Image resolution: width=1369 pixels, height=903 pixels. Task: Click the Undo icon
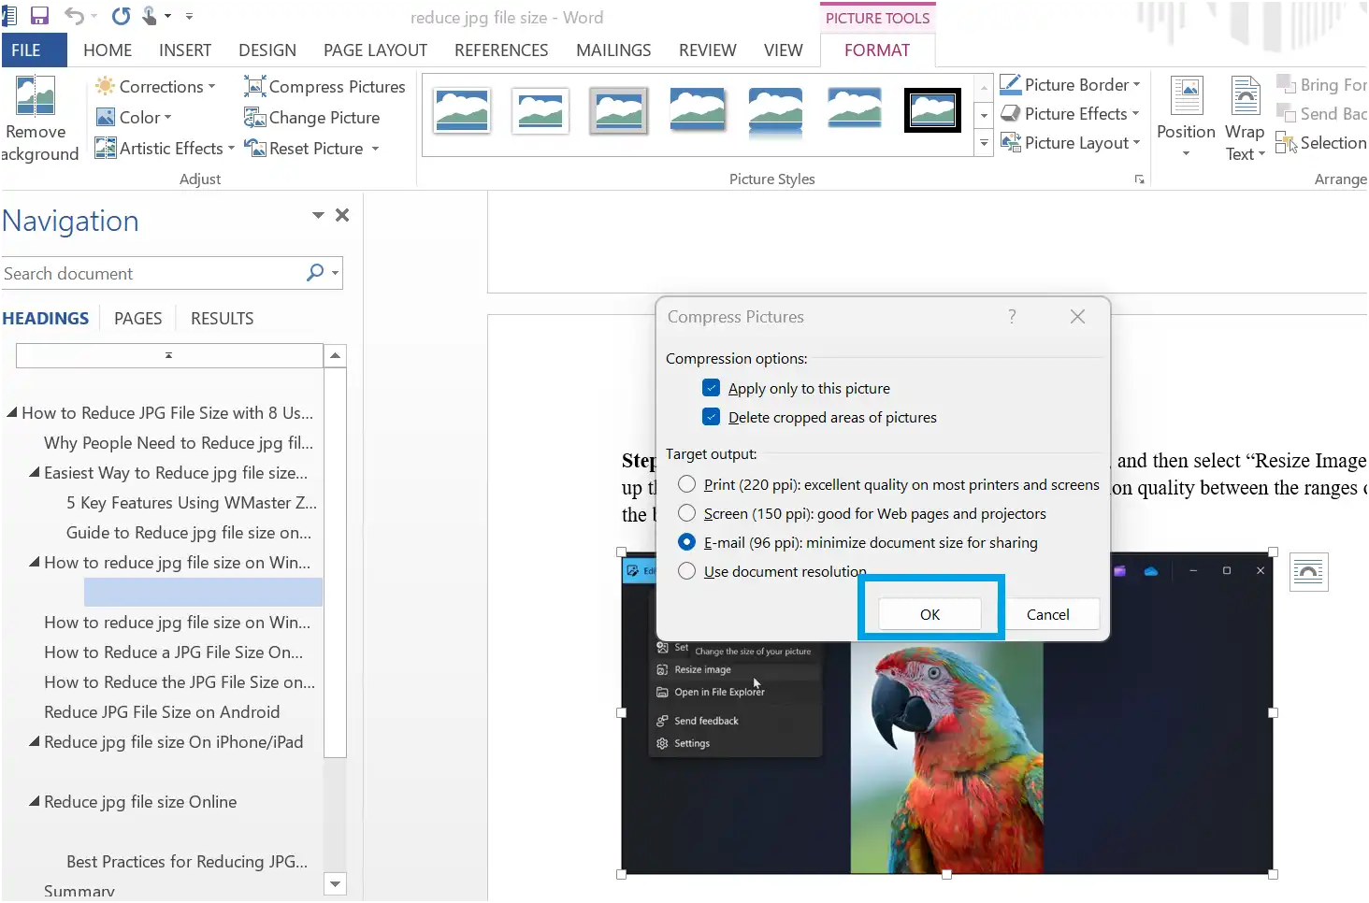click(x=74, y=16)
